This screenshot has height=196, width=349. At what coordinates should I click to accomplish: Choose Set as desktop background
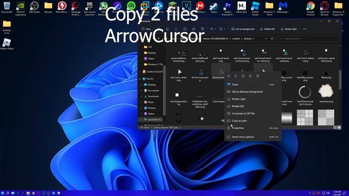click(252, 92)
